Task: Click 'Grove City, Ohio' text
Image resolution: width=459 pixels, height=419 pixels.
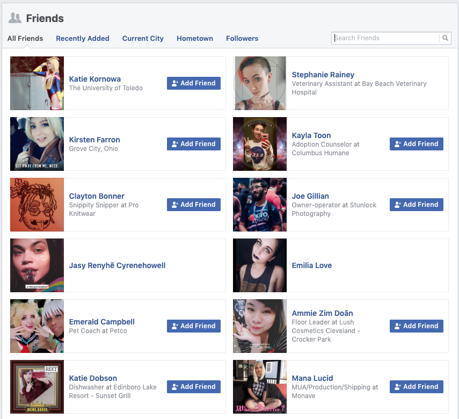Action: coord(93,149)
